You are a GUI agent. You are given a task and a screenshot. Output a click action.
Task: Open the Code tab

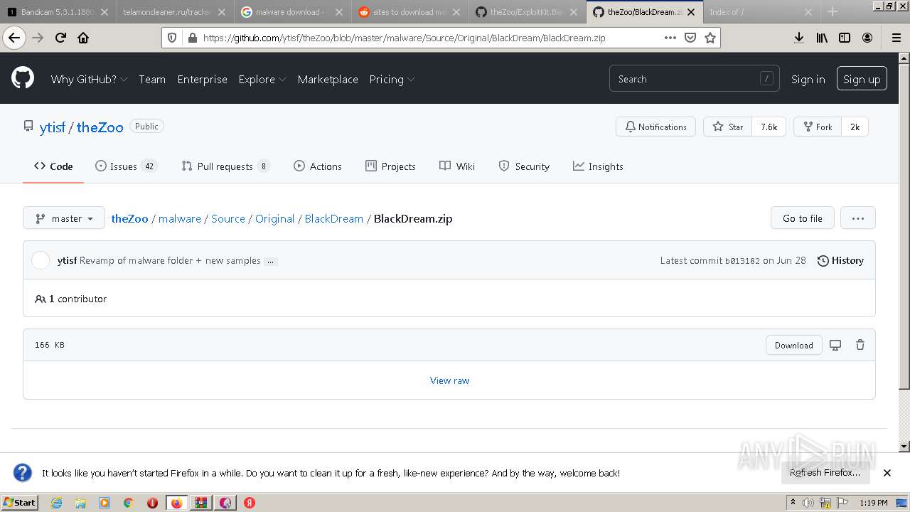pos(53,166)
